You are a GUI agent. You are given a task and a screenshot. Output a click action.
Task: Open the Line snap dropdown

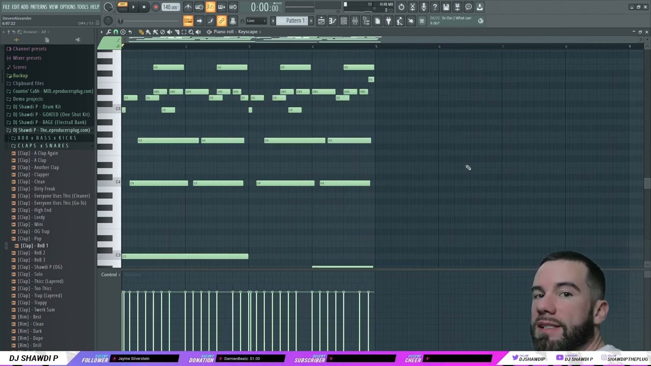click(256, 21)
